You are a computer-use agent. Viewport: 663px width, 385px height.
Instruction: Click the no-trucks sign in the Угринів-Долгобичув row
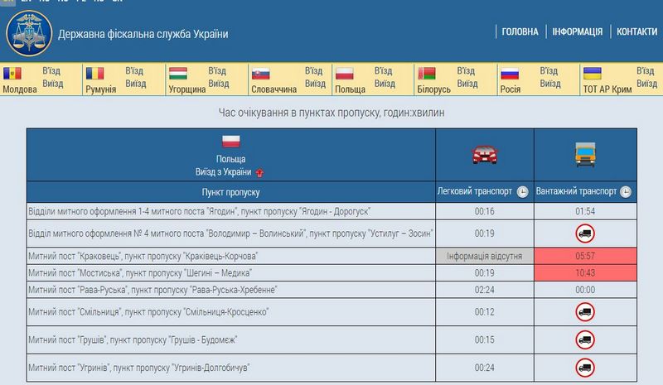pos(584,367)
